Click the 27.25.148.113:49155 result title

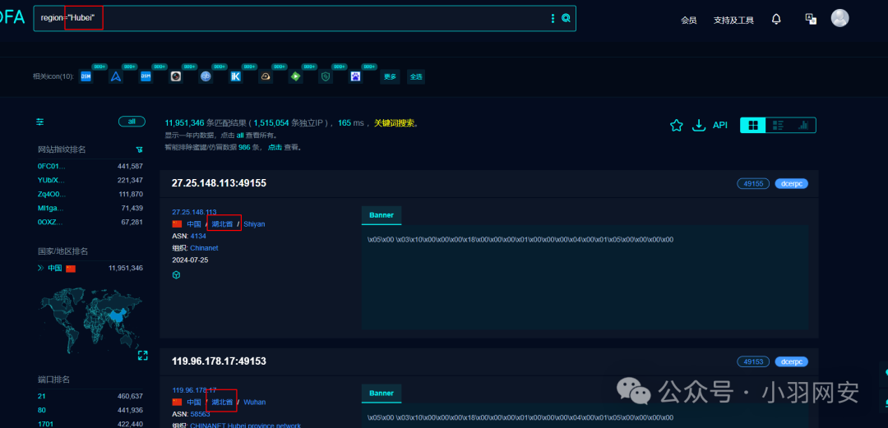[x=219, y=183]
